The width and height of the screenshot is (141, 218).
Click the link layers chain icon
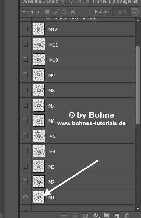click(x=64, y=215)
